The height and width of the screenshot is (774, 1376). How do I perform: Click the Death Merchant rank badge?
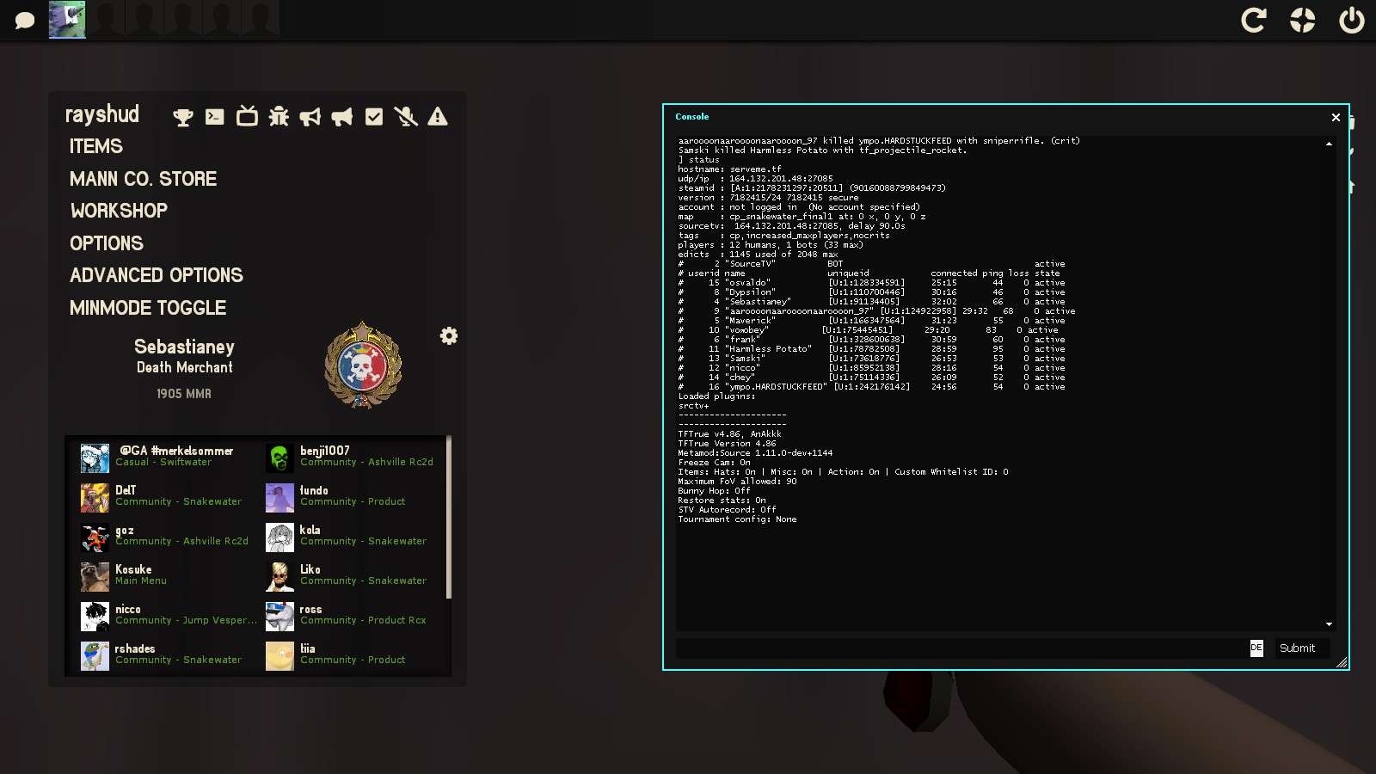click(363, 365)
